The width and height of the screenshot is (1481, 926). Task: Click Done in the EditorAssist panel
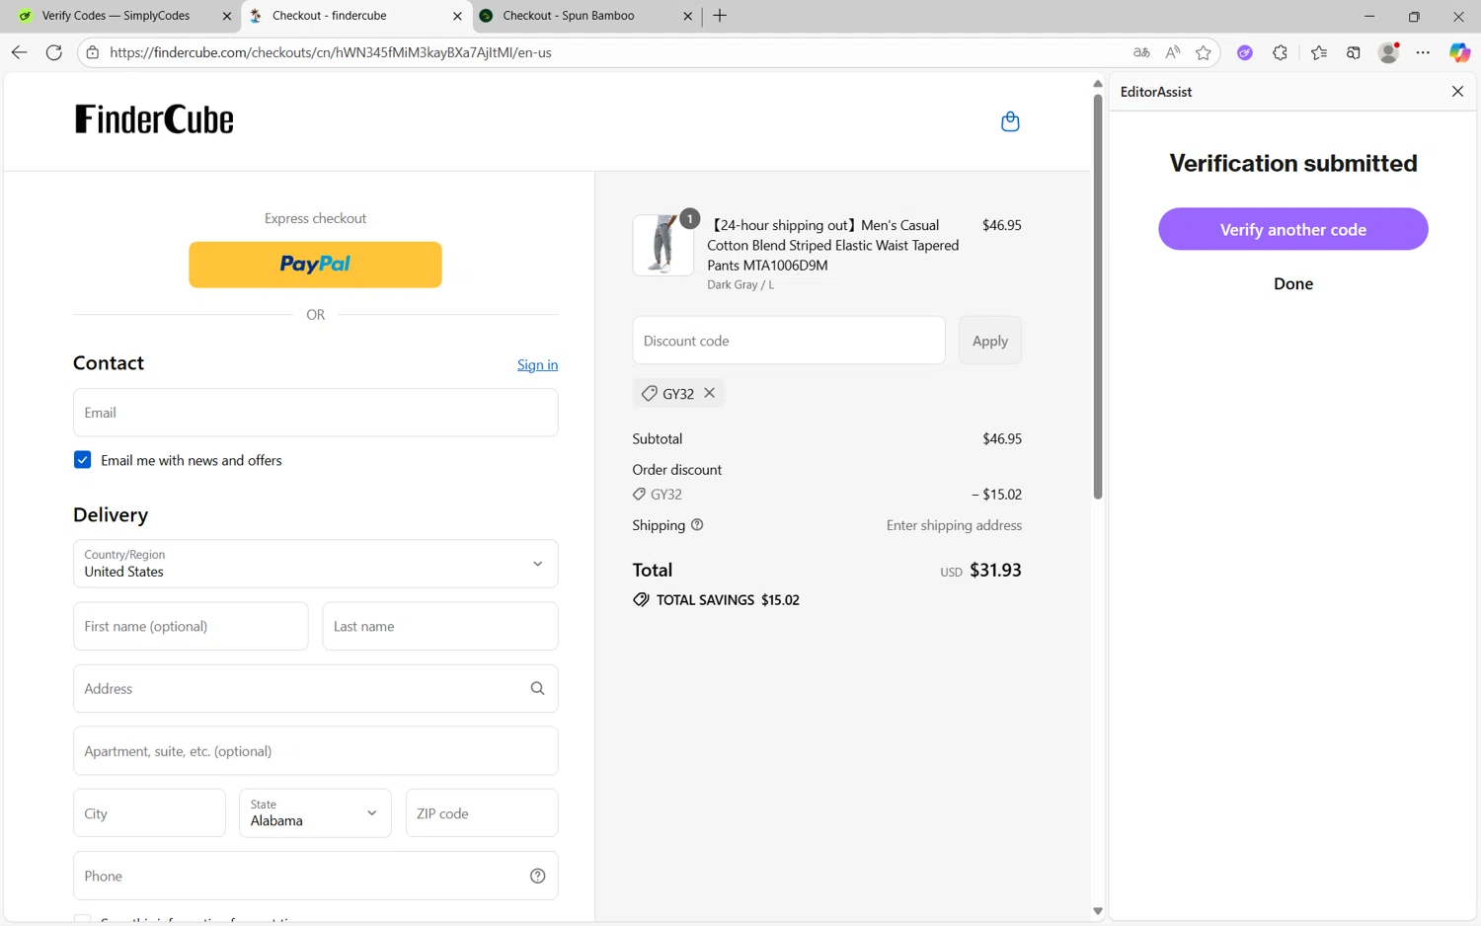coord(1292,283)
